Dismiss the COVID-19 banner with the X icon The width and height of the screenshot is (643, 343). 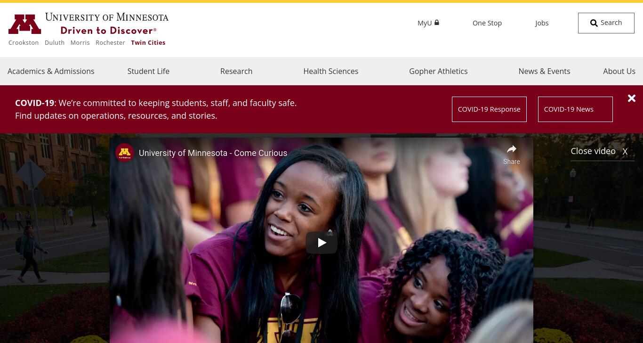coord(632,98)
